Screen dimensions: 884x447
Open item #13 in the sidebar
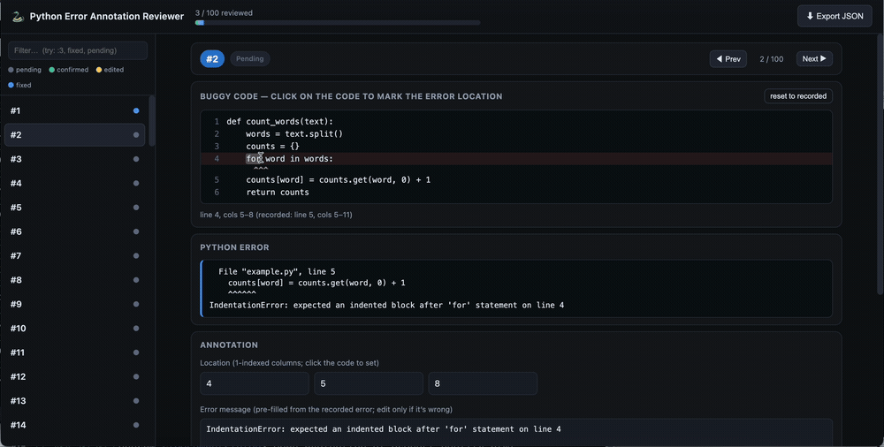pos(74,401)
